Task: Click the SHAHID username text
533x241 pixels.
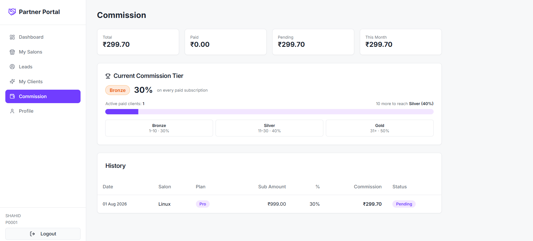Action: pos(13,216)
